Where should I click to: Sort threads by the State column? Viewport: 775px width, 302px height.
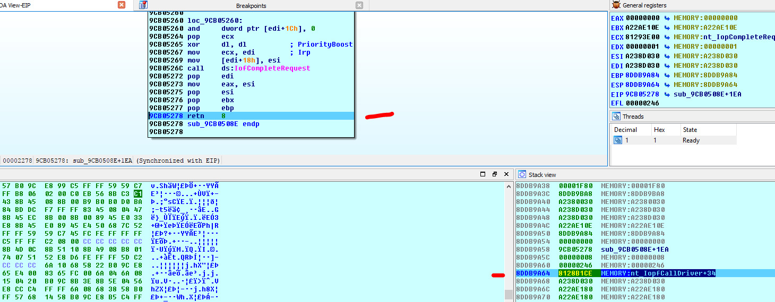(690, 130)
